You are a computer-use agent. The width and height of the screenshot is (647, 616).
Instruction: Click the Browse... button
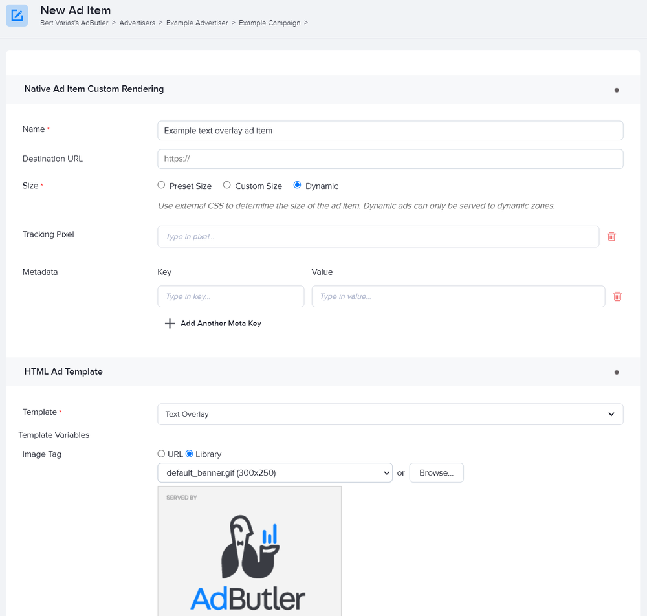[x=437, y=473]
